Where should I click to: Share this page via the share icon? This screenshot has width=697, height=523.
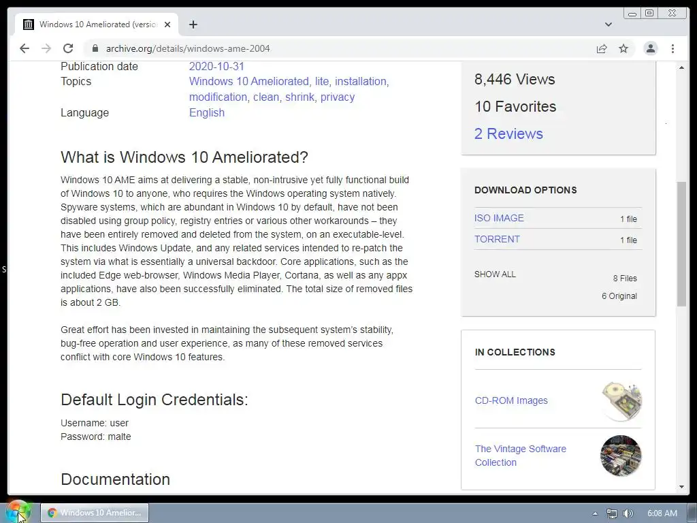pyautogui.click(x=602, y=48)
